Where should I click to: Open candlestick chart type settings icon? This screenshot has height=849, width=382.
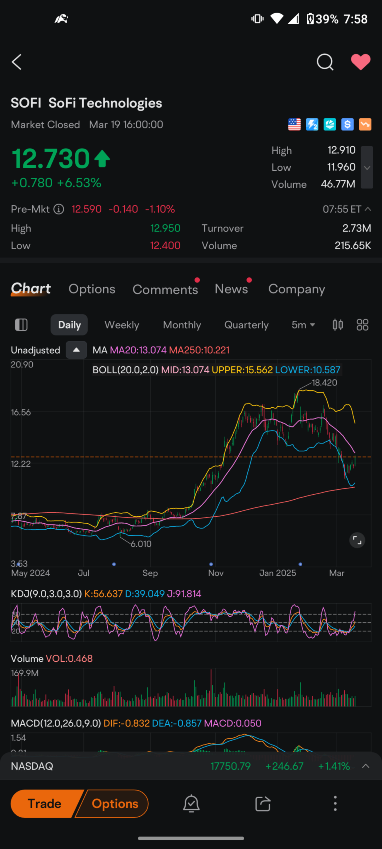[338, 325]
